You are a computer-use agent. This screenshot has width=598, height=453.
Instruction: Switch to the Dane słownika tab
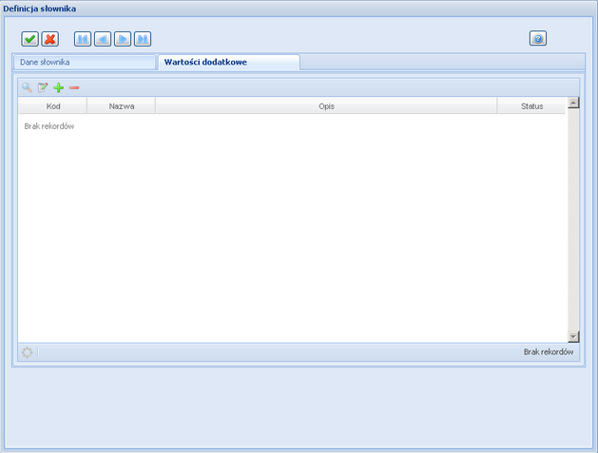tap(84, 63)
